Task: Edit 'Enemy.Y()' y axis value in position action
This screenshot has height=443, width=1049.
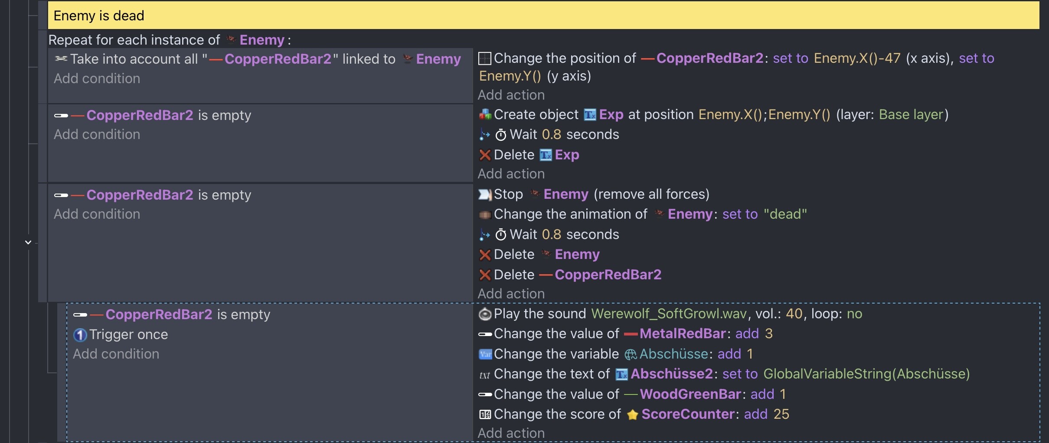Action: pos(510,76)
